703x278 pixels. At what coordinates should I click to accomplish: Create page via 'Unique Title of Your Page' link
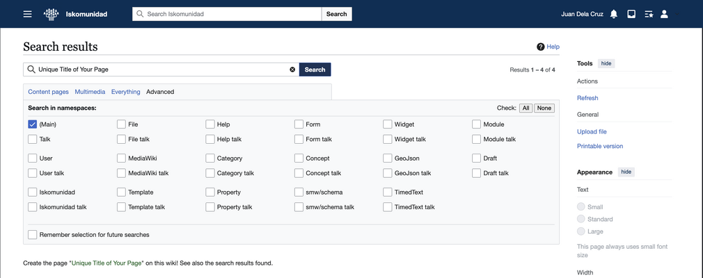coord(106,263)
